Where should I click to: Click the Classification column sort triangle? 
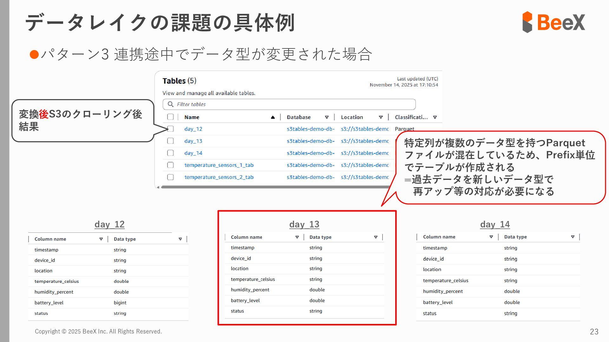[435, 117]
